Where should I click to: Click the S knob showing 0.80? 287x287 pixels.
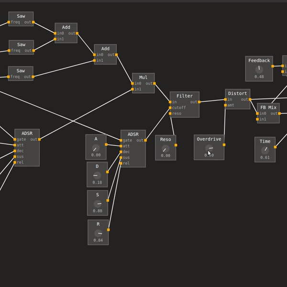[98, 204]
